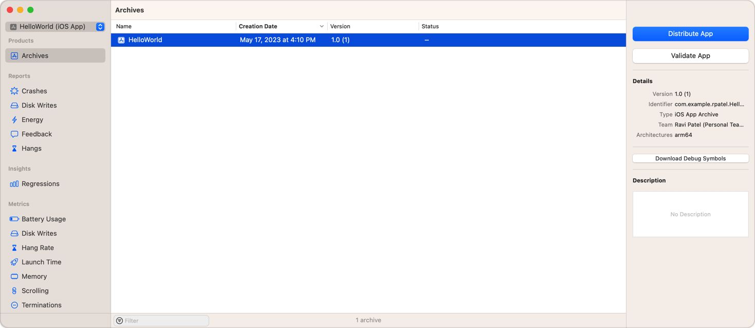Click the Scrolling icon
The width and height of the screenshot is (755, 328).
(14, 291)
